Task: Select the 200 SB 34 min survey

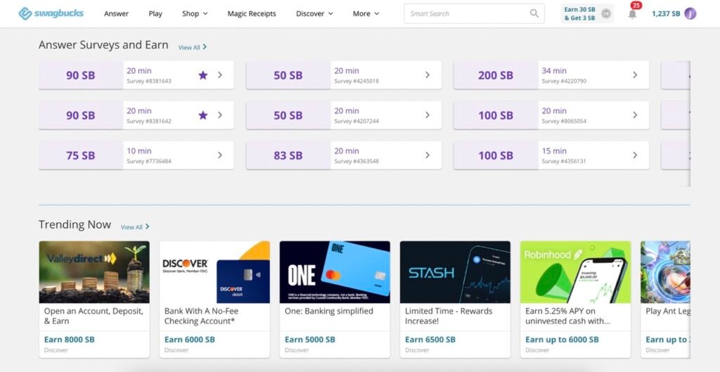Action: tap(551, 75)
